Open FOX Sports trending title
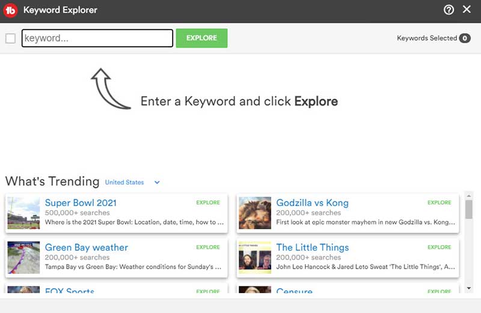This screenshot has height=313, width=481. point(70,290)
